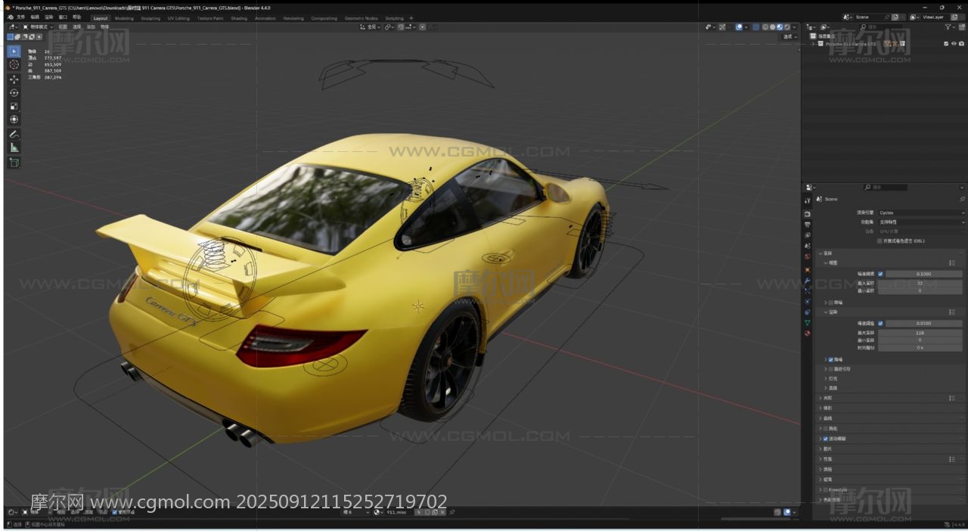The height and width of the screenshot is (531, 968).
Task: Switch to the Shading workspace tab
Action: [x=239, y=18]
